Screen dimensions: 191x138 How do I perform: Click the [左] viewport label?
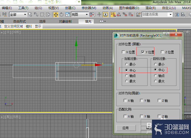8,117
